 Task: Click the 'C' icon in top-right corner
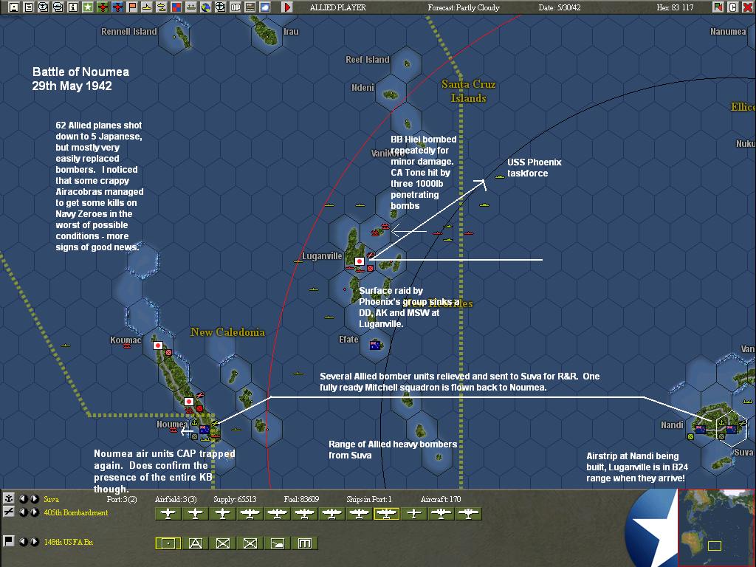[x=733, y=7]
